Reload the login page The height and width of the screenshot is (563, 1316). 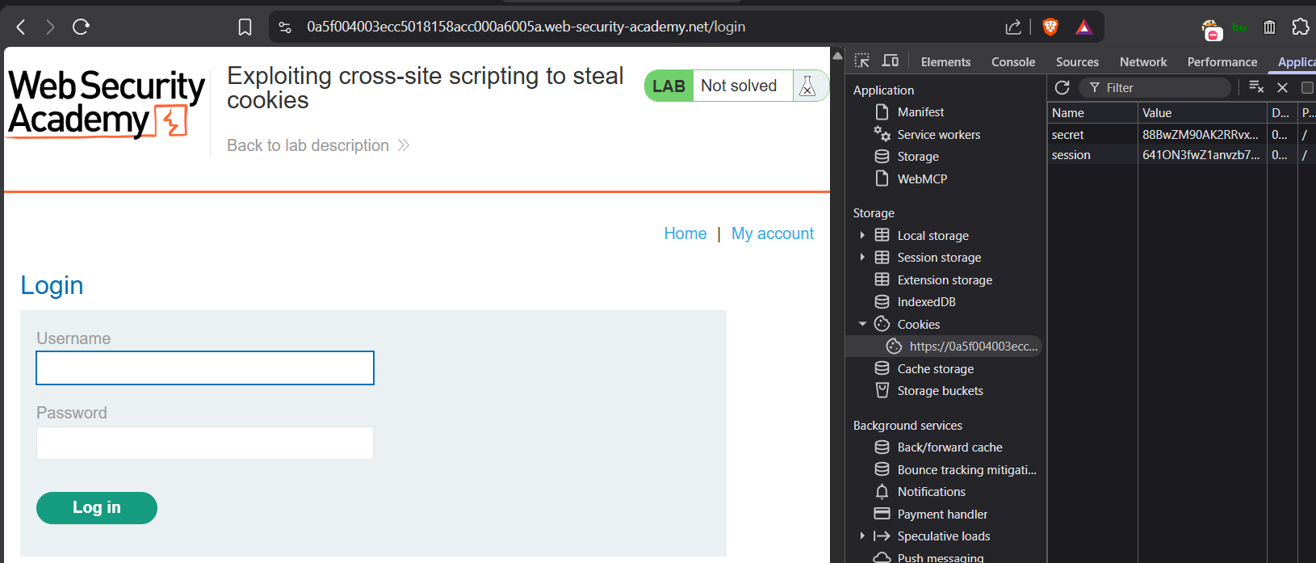[81, 27]
